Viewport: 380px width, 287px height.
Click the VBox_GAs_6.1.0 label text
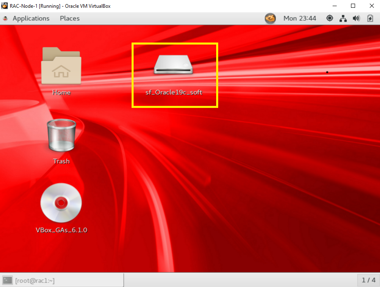tap(61, 230)
